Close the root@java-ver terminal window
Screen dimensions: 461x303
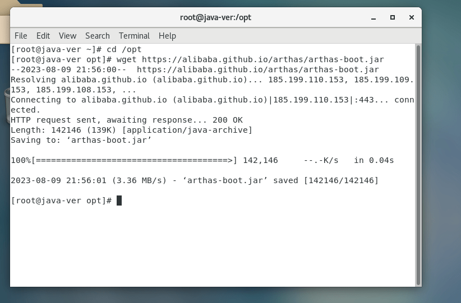pos(411,17)
